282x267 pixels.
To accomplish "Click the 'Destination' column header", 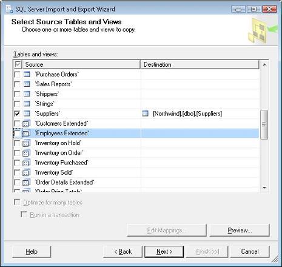I will tap(200, 64).
